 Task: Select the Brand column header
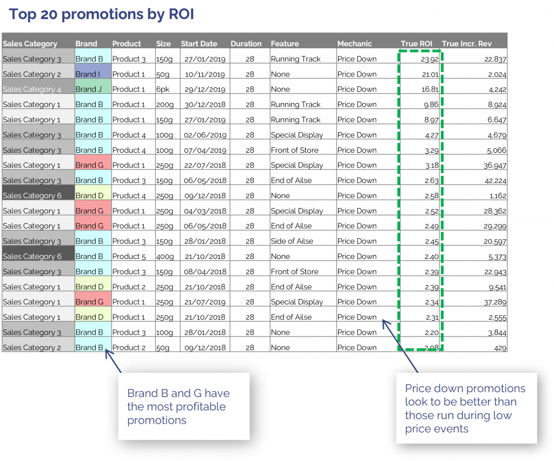[x=87, y=44]
